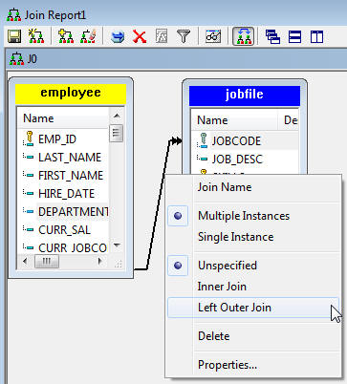This screenshot has height=384, width=347.
Task: Click the join arrowhead at jobfile
Action: coord(176,140)
